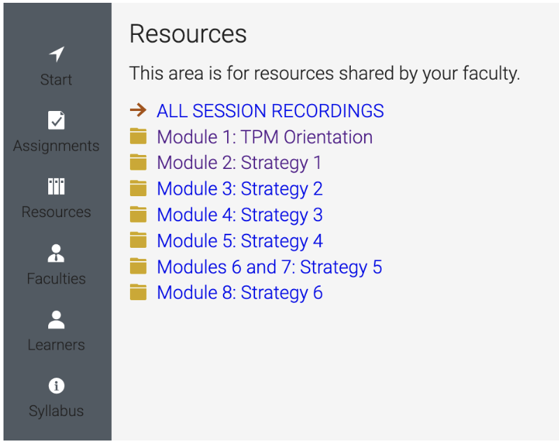
Task: Switch to the Assignments sidebar label
Action: (x=57, y=146)
